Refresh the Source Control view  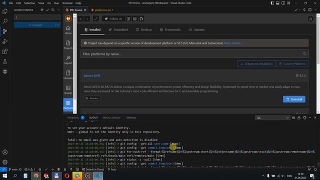click(x=53, y=10)
